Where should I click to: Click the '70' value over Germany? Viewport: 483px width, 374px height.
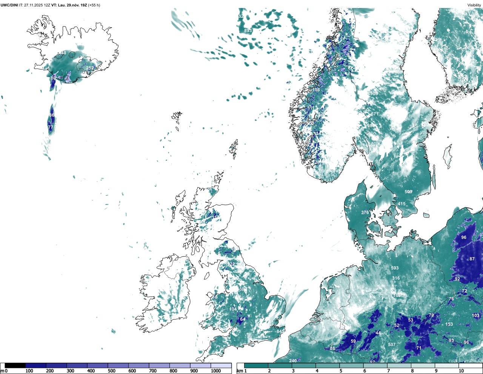pos(431,315)
